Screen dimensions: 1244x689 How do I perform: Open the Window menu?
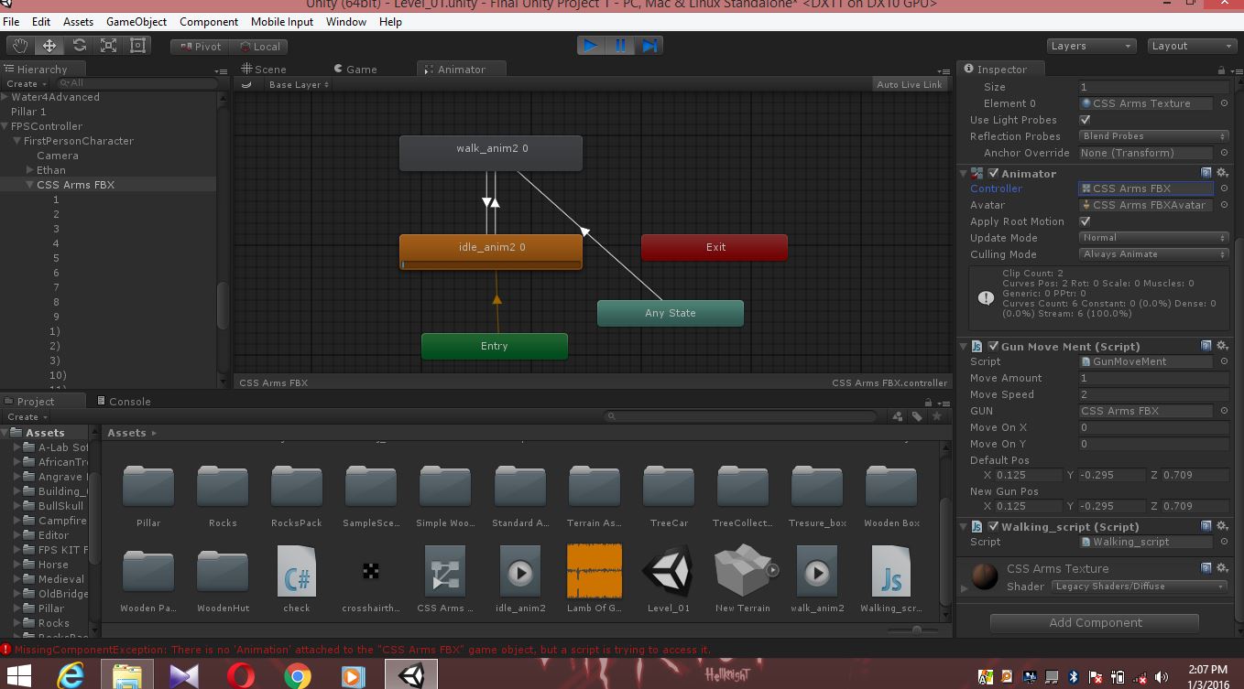347,21
